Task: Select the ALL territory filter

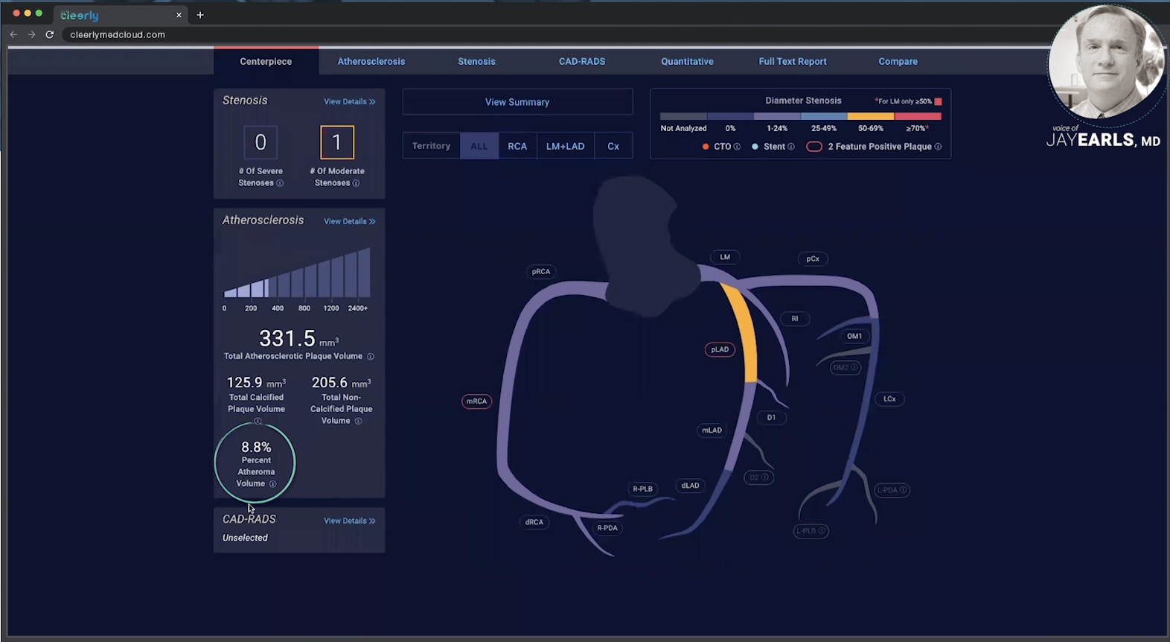Action: (x=479, y=146)
